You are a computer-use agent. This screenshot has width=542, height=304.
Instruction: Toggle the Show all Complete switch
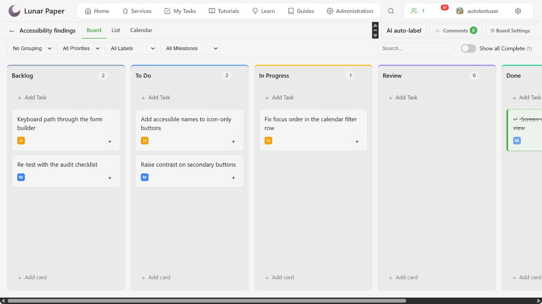click(468, 49)
